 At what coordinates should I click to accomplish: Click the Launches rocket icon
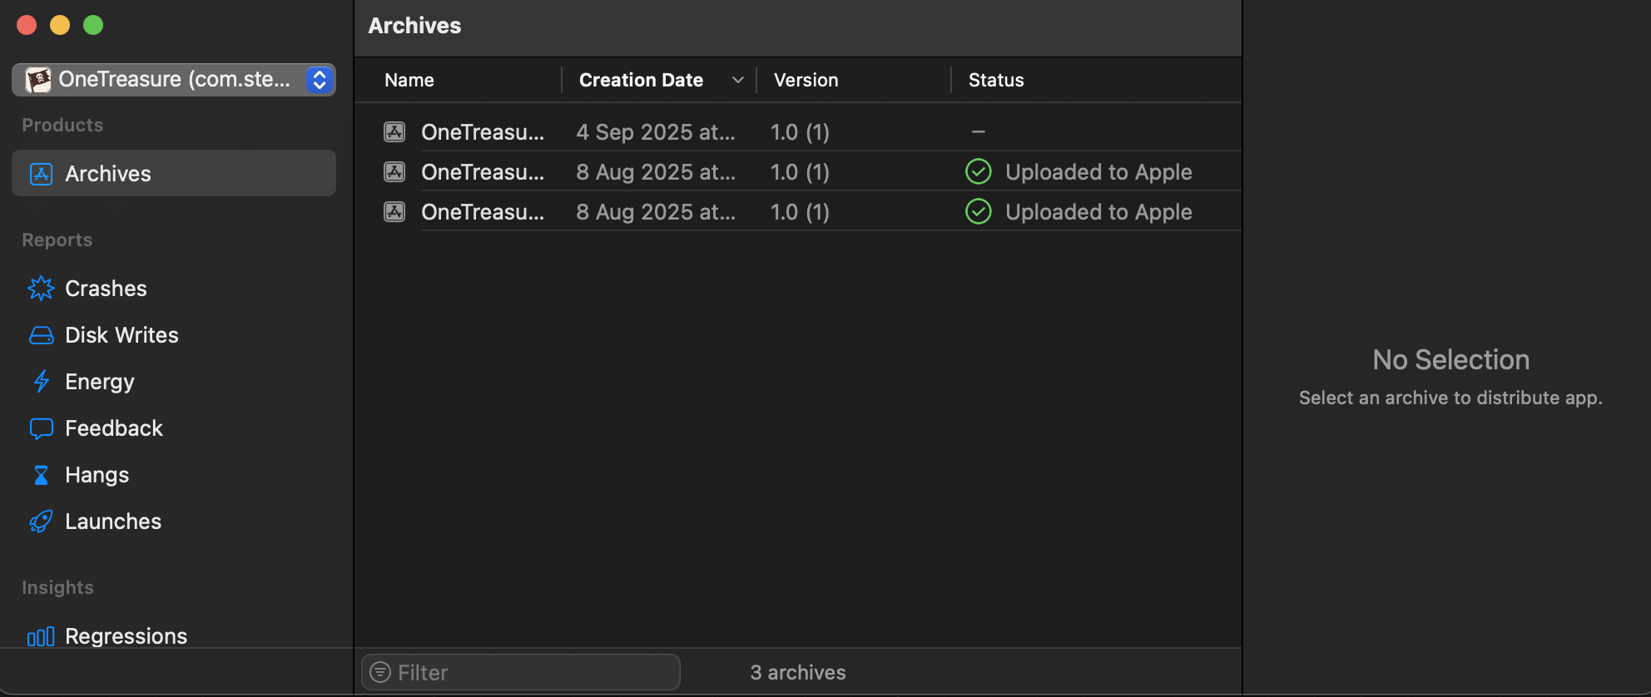click(x=41, y=522)
